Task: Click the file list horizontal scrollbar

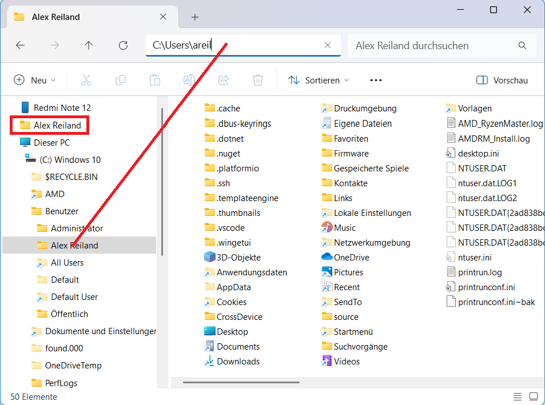Action: click(x=241, y=383)
